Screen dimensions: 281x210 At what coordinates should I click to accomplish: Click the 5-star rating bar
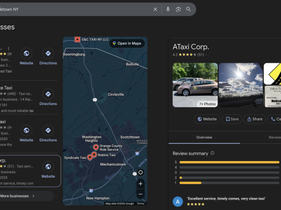coord(229,162)
